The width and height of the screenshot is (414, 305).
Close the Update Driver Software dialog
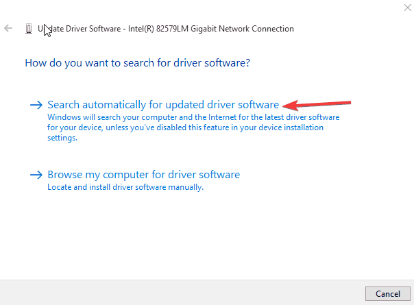[x=408, y=8]
